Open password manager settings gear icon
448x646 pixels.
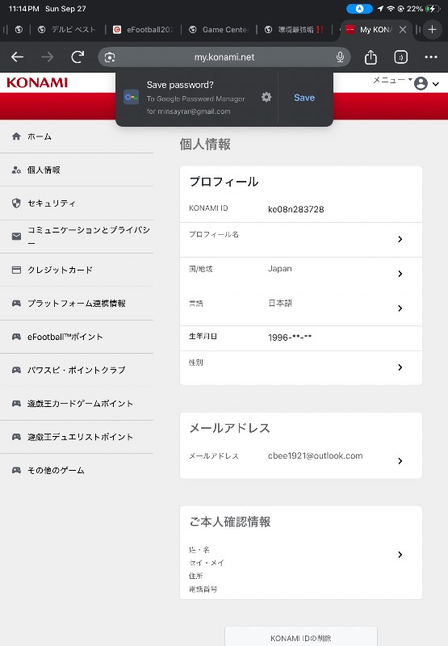pos(266,97)
